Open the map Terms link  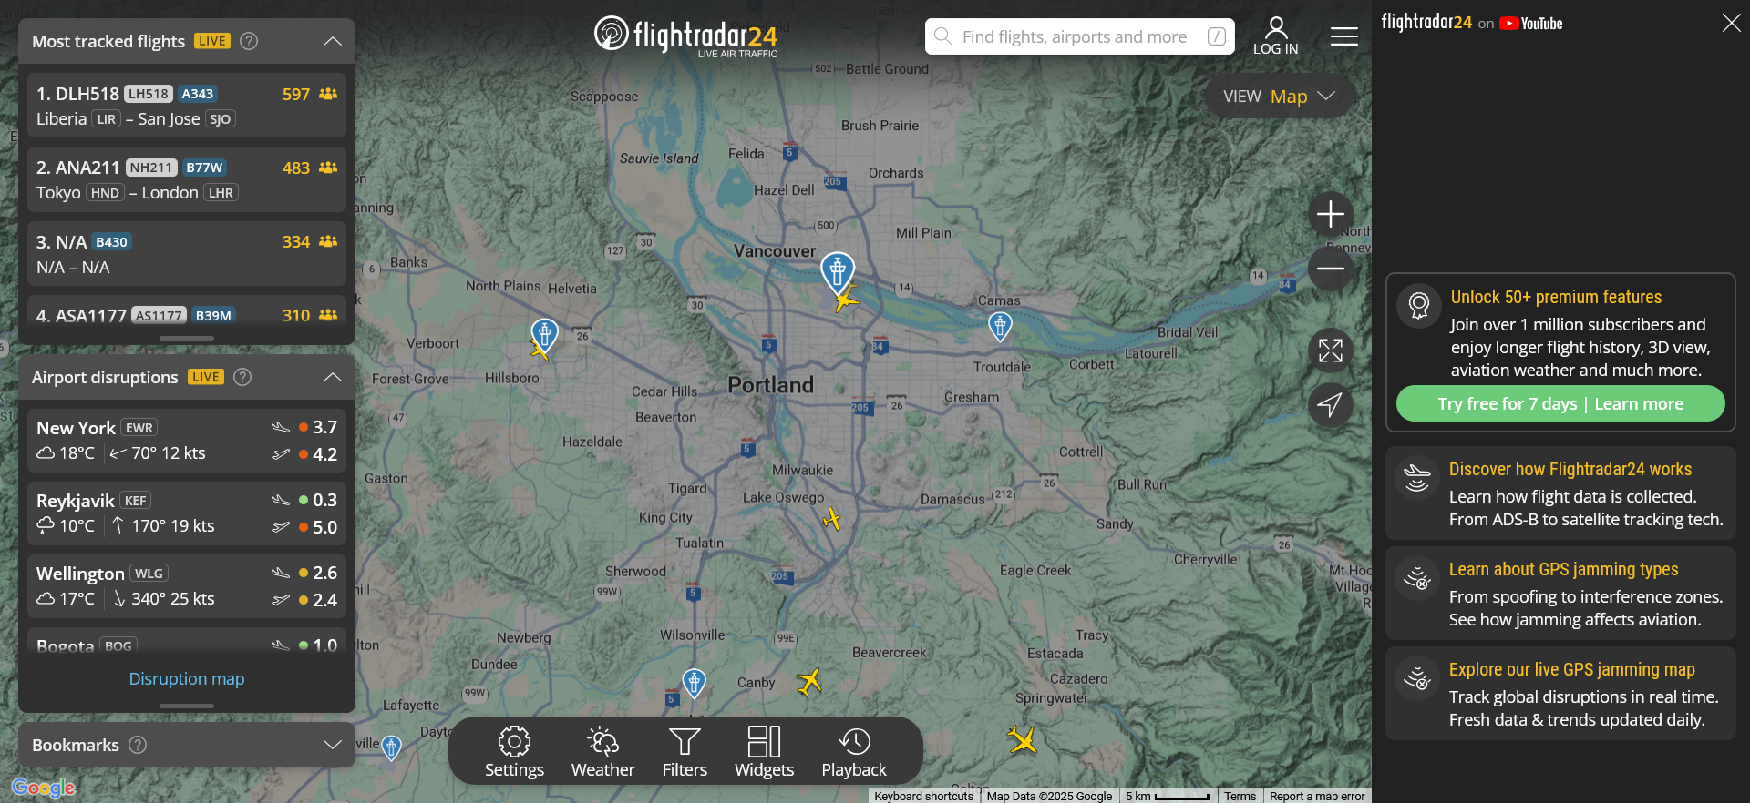1240,796
